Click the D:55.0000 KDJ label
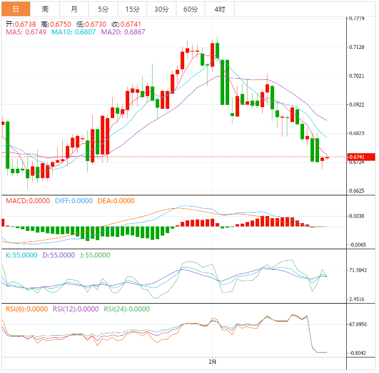Screen dimensions: 379x373 coord(59,255)
